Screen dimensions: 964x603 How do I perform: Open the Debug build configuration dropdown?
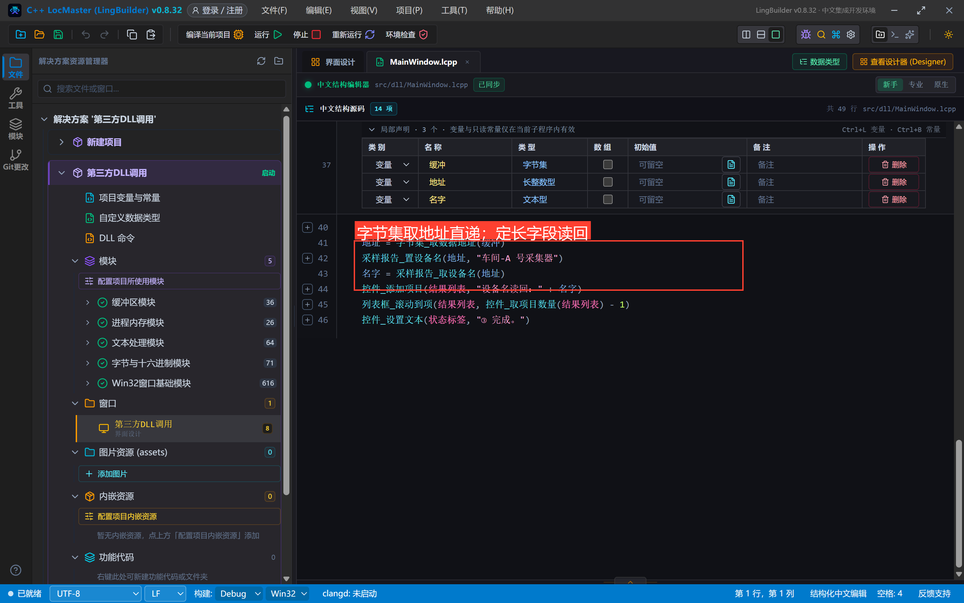pyautogui.click(x=239, y=593)
